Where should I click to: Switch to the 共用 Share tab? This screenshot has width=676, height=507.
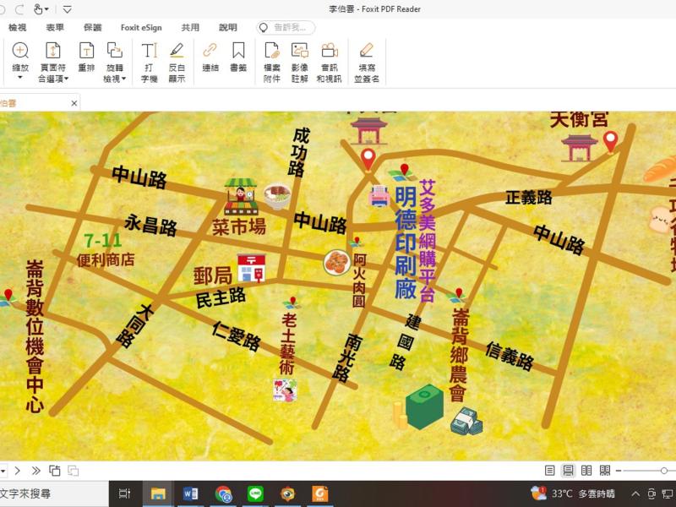coord(191,26)
